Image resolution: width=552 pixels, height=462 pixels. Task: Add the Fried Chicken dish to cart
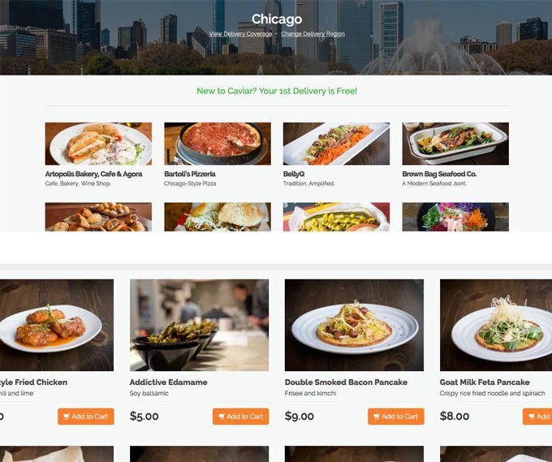[86, 417]
